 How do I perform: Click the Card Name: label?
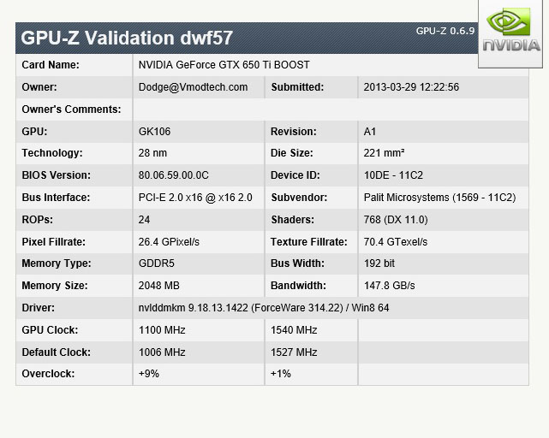tap(51, 65)
